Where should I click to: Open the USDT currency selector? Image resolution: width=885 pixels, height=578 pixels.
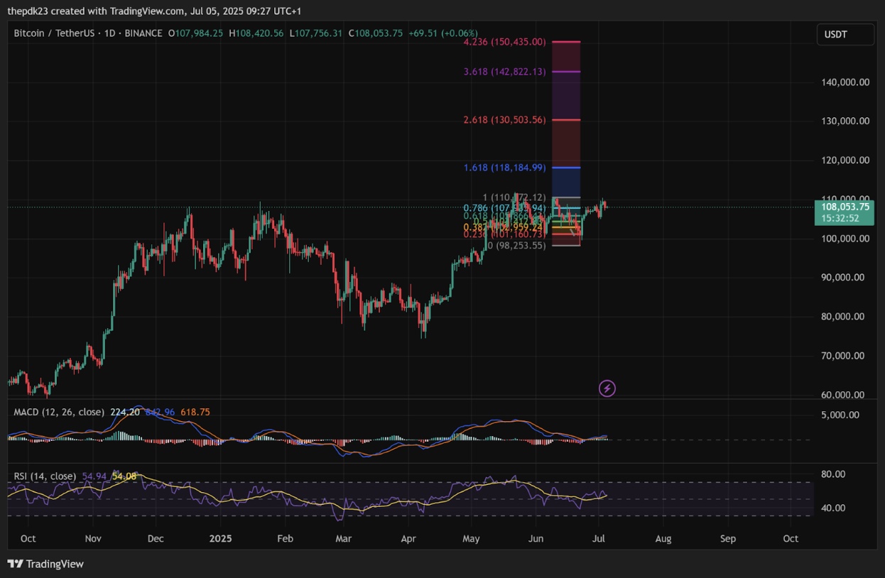(x=845, y=34)
